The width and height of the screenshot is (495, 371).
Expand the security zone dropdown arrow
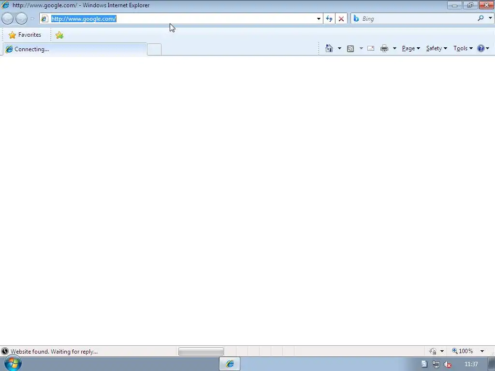[442, 351]
